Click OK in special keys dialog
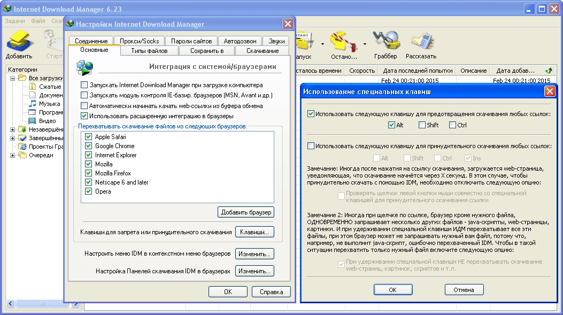Image resolution: width=563 pixels, height=315 pixels. tap(393, 289)
